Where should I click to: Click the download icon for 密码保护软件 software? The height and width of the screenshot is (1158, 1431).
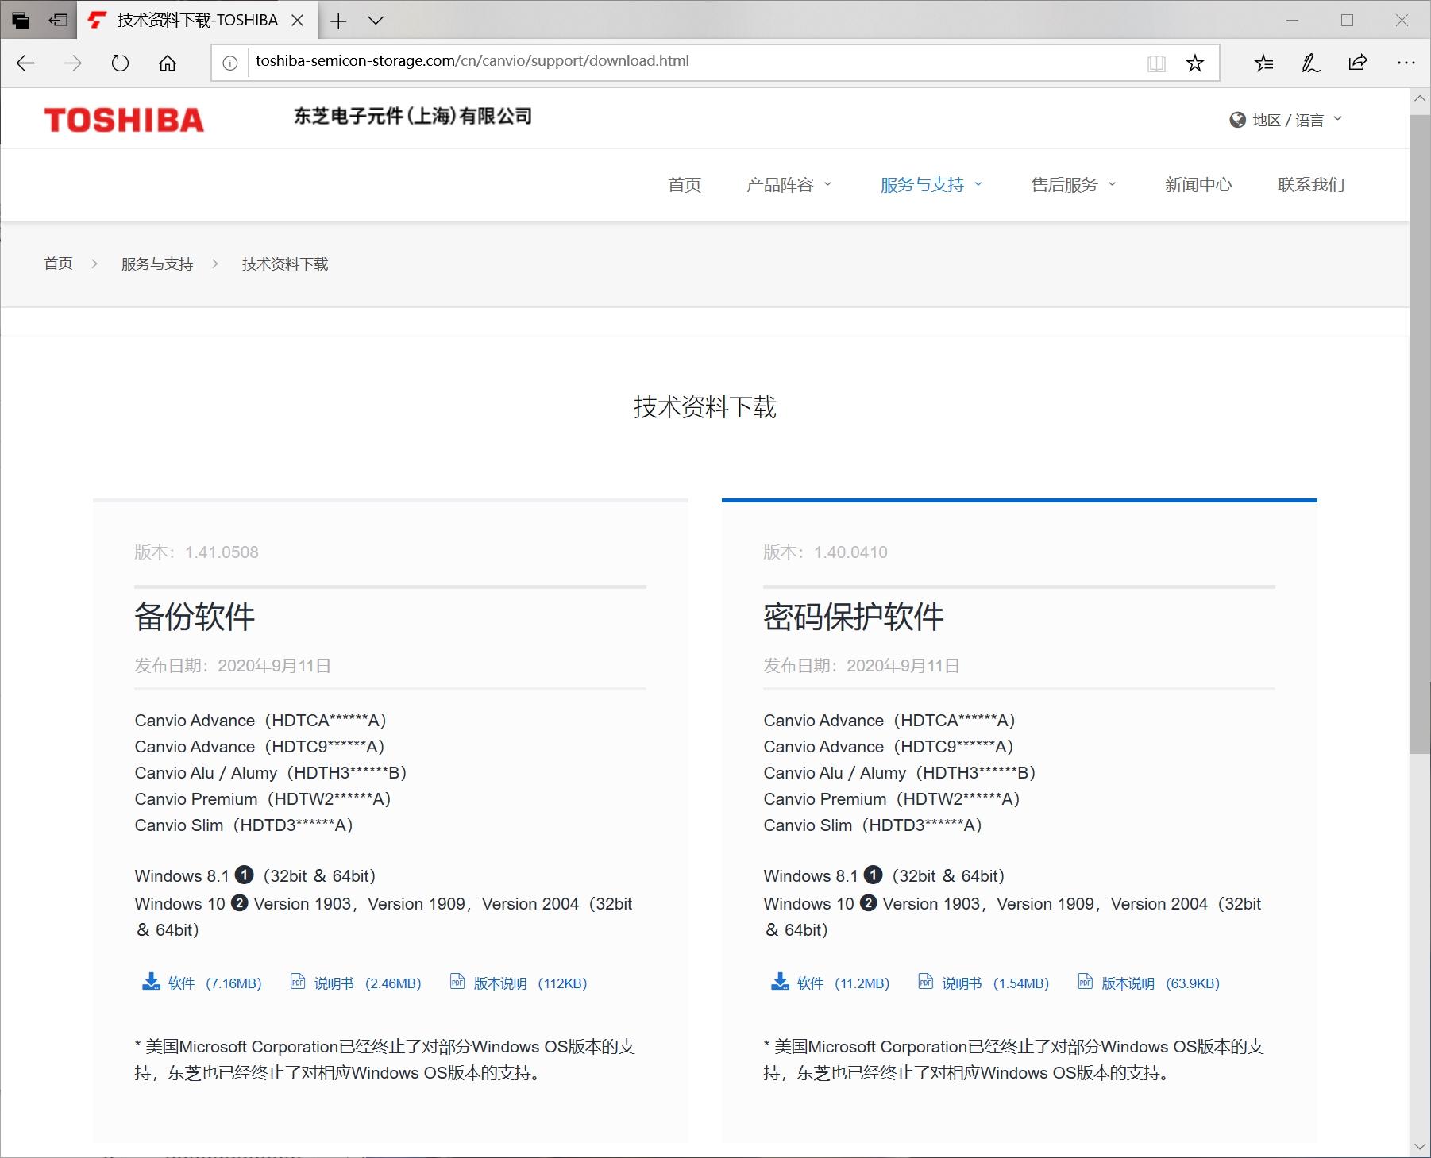(779, 981)
